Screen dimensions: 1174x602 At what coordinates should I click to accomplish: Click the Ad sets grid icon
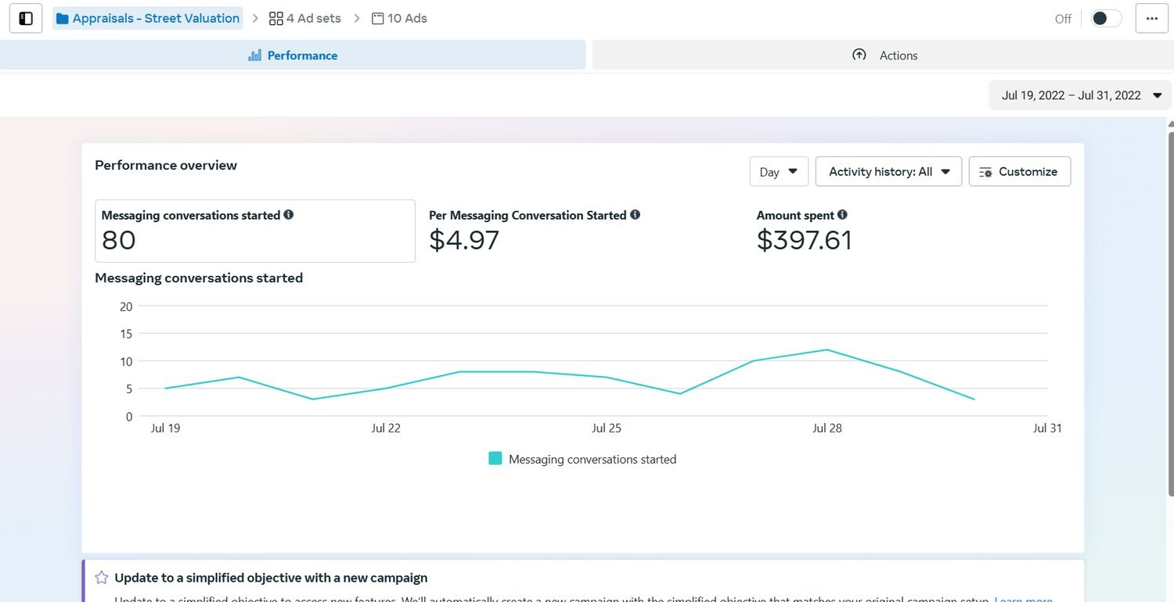(x=275, y=19)
